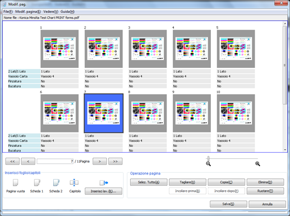The width and height of the screenshot is (290, 216).
Task: Click page 5 '1 Lato' cell
Action: coord(236,71)
